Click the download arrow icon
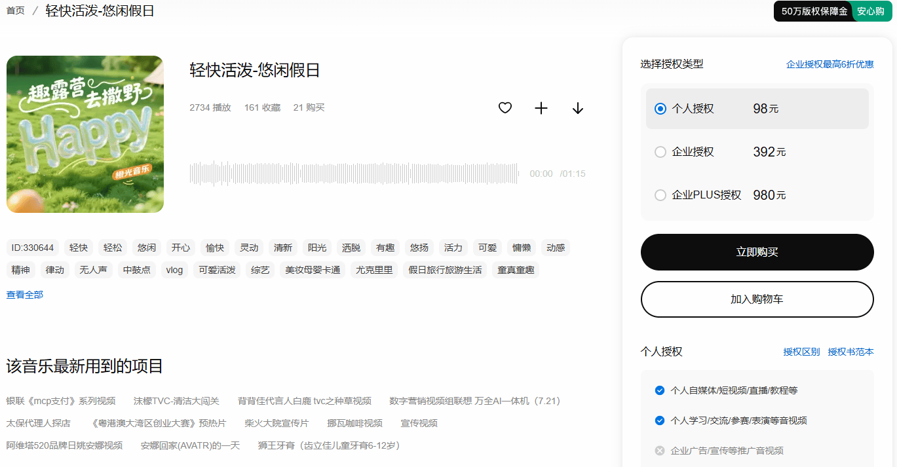The image size is (897, 467). [x=577, y=108]
